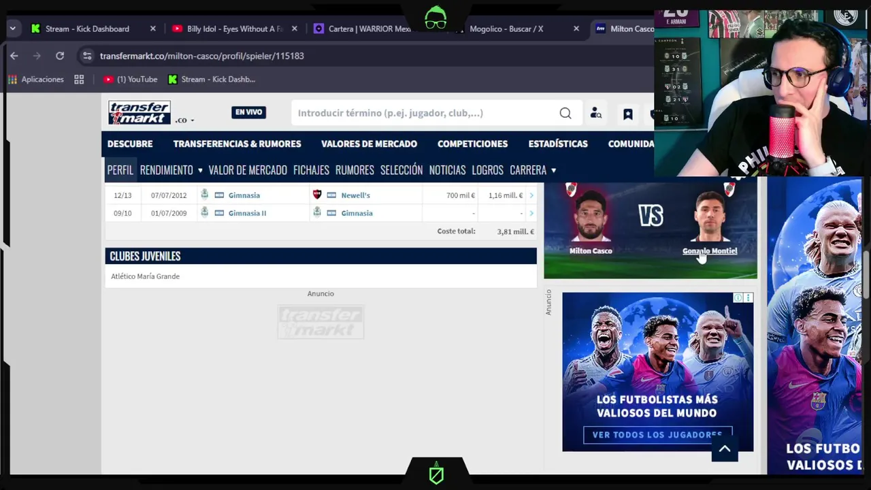Switch to the FICHAJES tab
The image size is (871, 490).
311,170
